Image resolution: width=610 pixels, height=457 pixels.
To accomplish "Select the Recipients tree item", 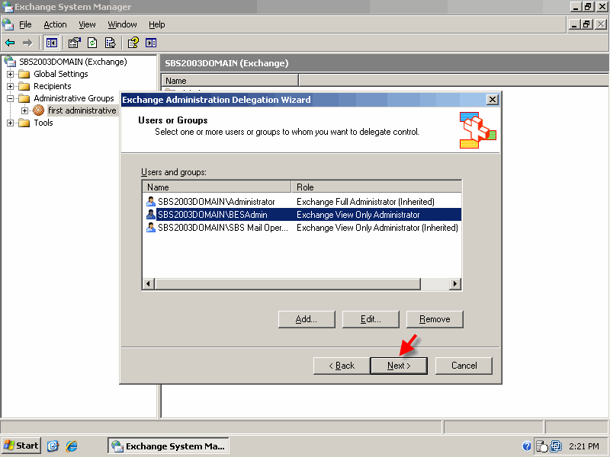I will [53, 86].
